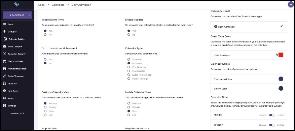Toggle Tuesday calendar day switch
Image resolution: width=295 pixels, height=131 pixels.
(x=272, y=125)
